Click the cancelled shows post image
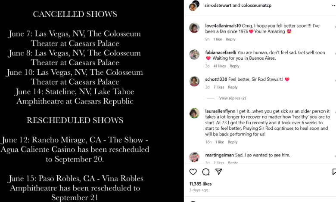The width and height of the screenshot is (336, 202). [92, 101]
